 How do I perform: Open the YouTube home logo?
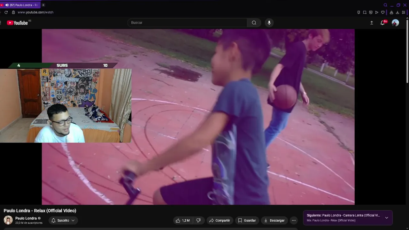click(18, 23)
